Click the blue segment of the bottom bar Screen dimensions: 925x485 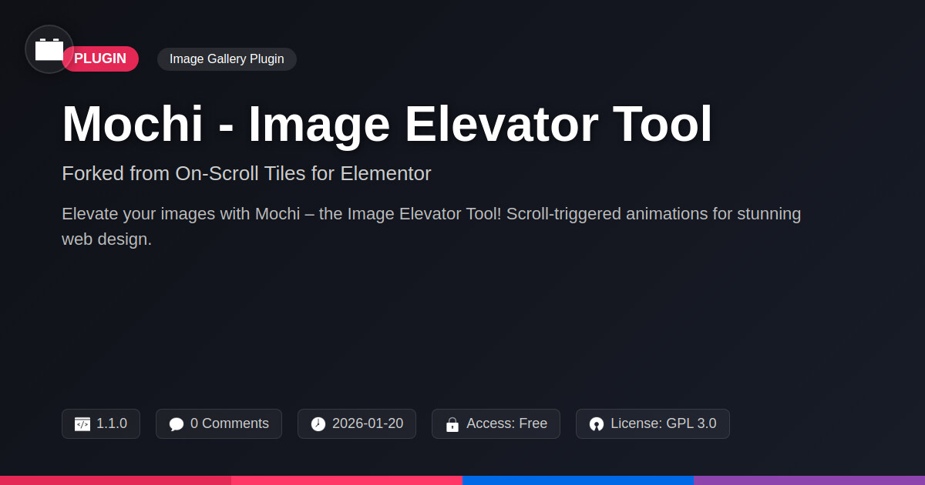pyautogui.click(x=578, y=480)
